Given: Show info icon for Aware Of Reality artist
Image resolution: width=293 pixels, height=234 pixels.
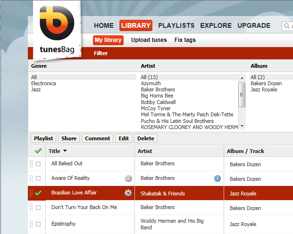Looking at the screenshot, I should [218, 178].
